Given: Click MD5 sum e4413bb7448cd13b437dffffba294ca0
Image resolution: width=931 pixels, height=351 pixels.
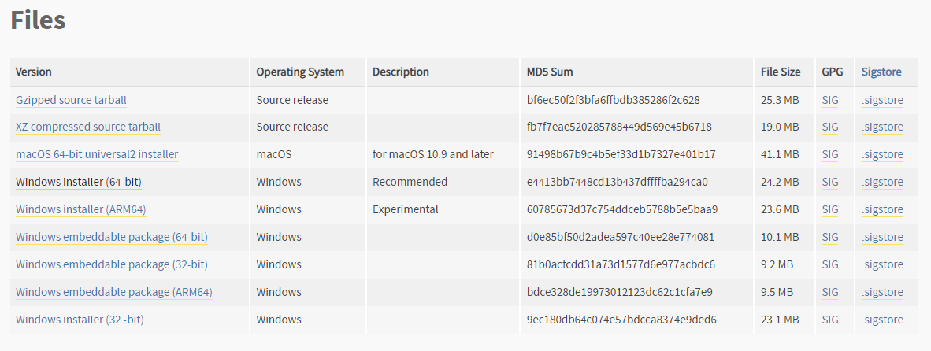Looking at the screenshot, I should 618,182.
